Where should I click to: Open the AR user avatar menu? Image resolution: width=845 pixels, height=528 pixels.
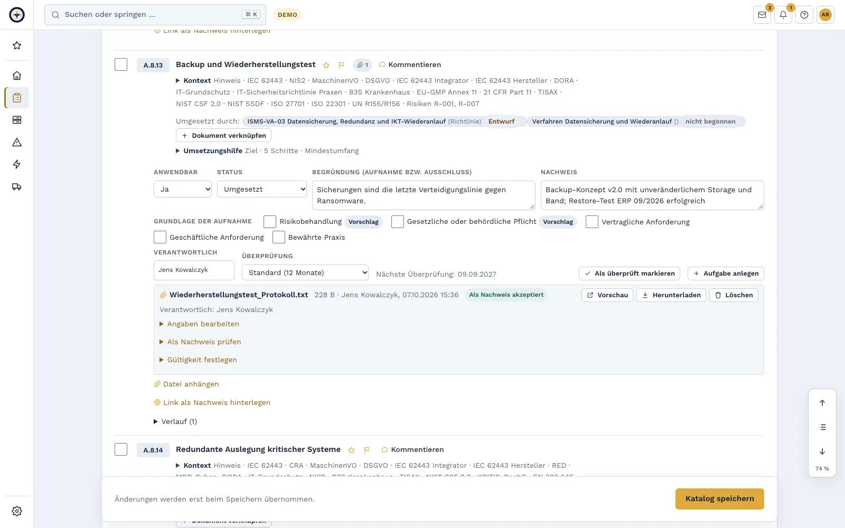tap(825, 15)
